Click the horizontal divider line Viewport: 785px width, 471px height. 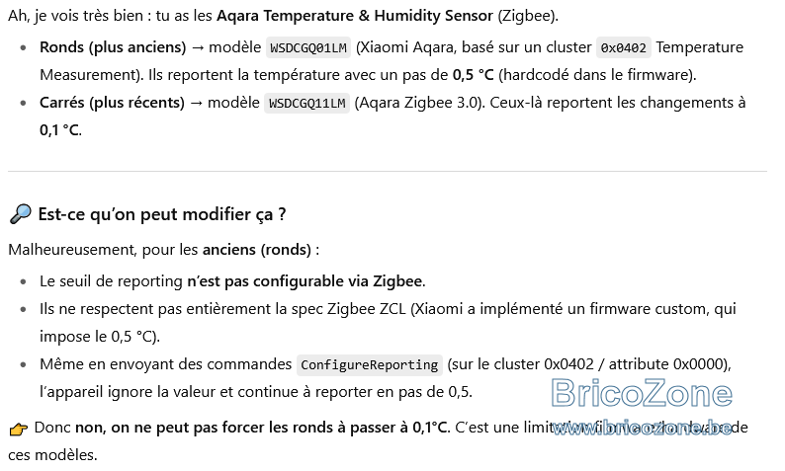388,171
